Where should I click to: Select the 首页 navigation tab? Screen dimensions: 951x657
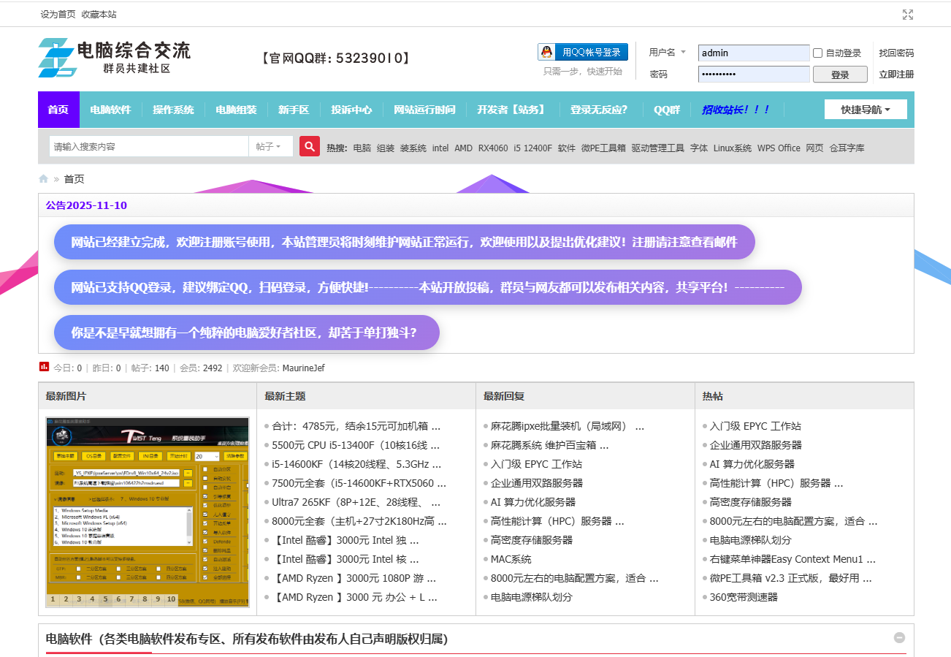tap(58, 110)
